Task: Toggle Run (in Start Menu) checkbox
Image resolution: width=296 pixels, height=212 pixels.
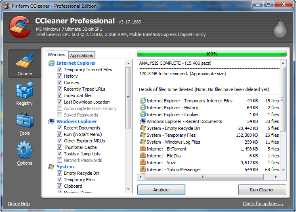Action: tap(59, 134)
